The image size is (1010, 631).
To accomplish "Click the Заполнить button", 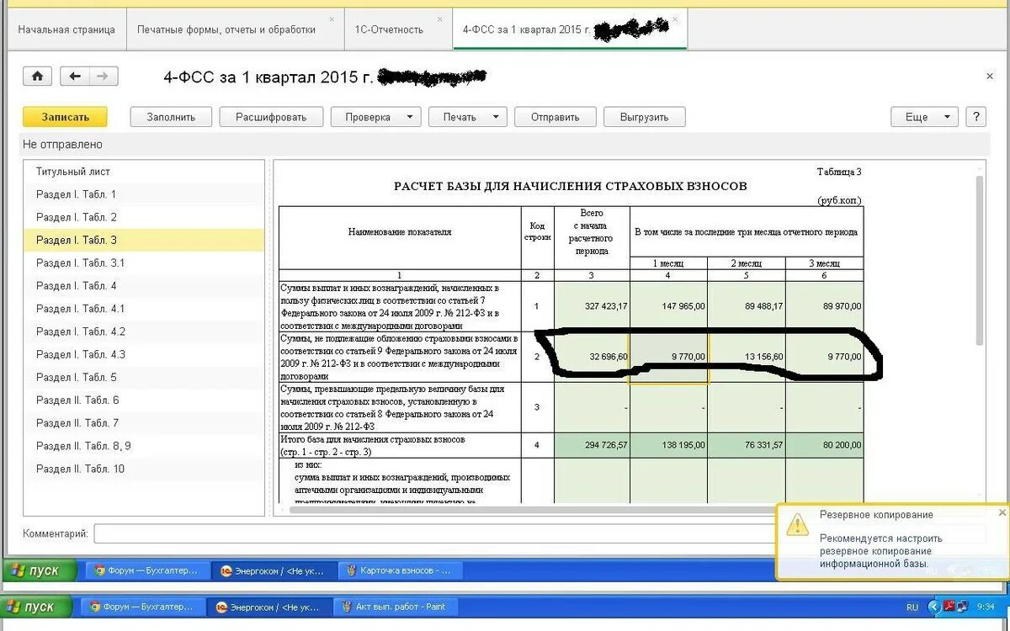I will (x=171, y=117).
